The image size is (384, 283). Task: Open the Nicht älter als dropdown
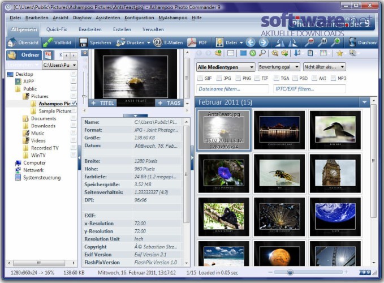324,67
